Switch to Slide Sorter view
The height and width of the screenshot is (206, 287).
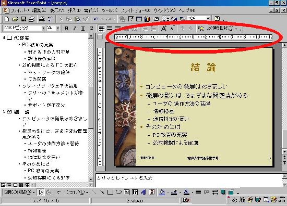(x=21, y=185)
